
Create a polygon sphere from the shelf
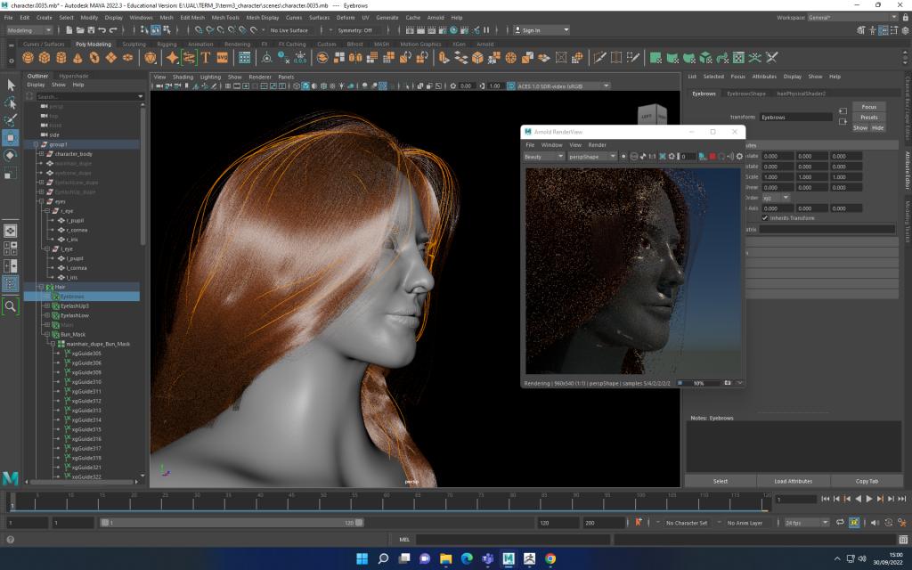(x=28, y=58)
